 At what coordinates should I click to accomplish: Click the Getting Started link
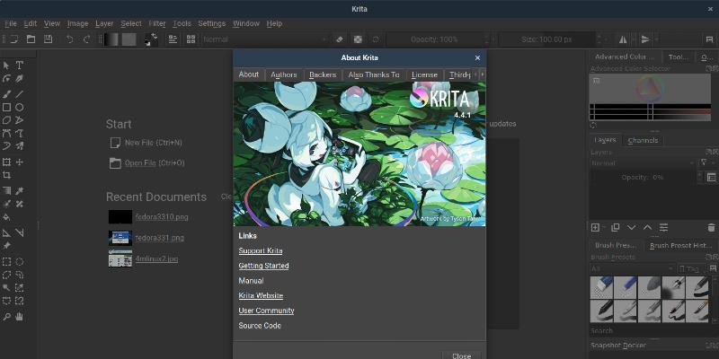tap(263, 266)
